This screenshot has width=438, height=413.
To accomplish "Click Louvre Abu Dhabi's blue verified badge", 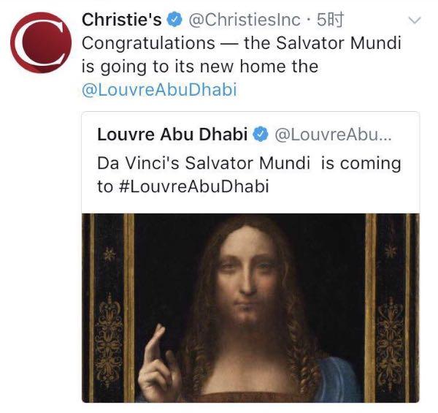I will (261, 135).
